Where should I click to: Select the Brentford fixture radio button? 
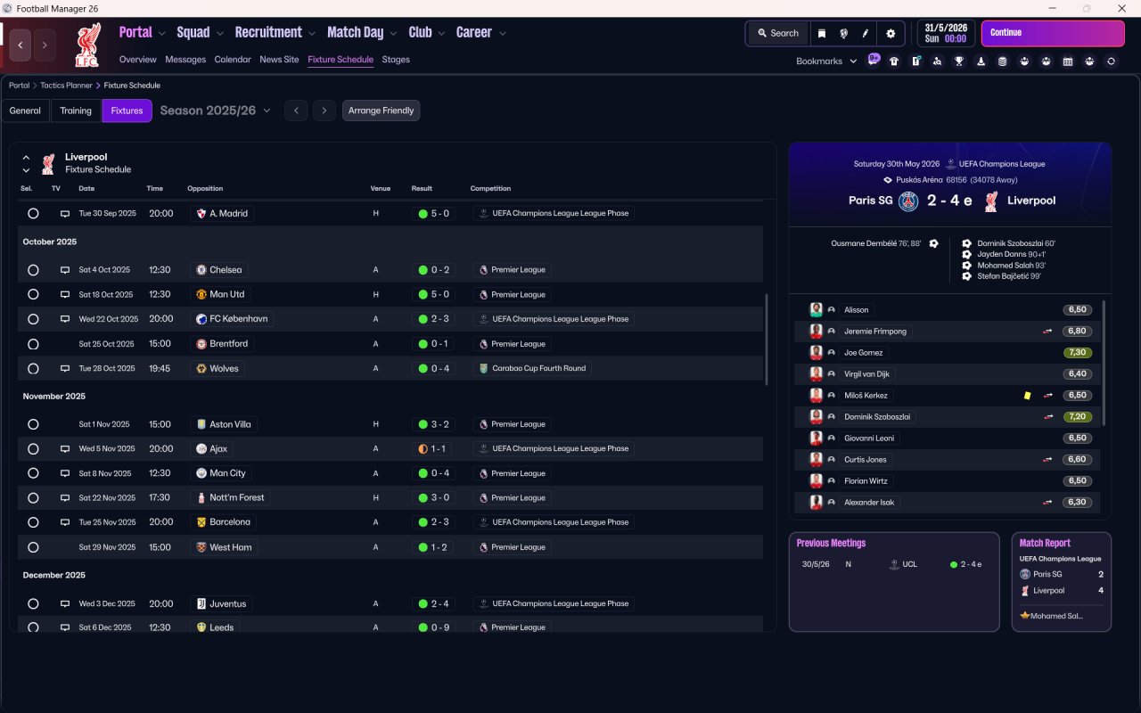point(33,344)
